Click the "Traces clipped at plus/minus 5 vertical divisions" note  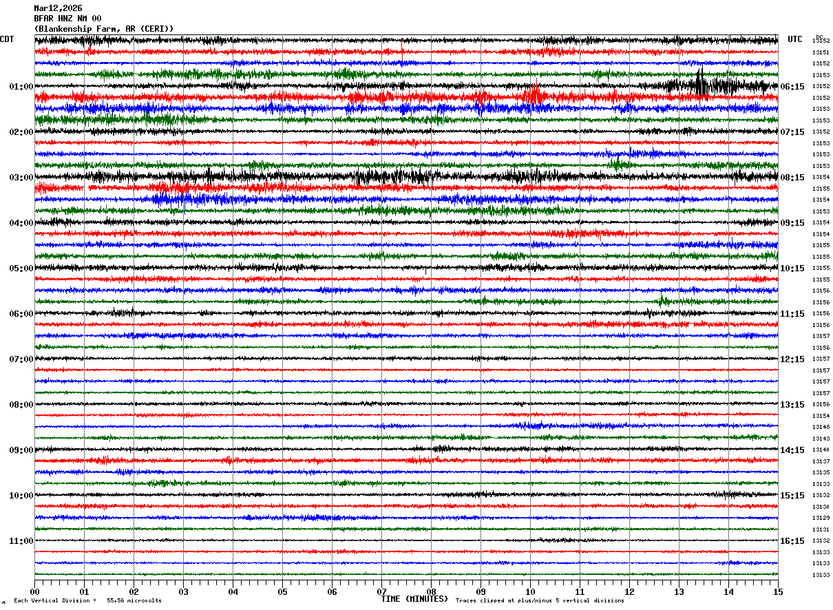click(540, 601)
